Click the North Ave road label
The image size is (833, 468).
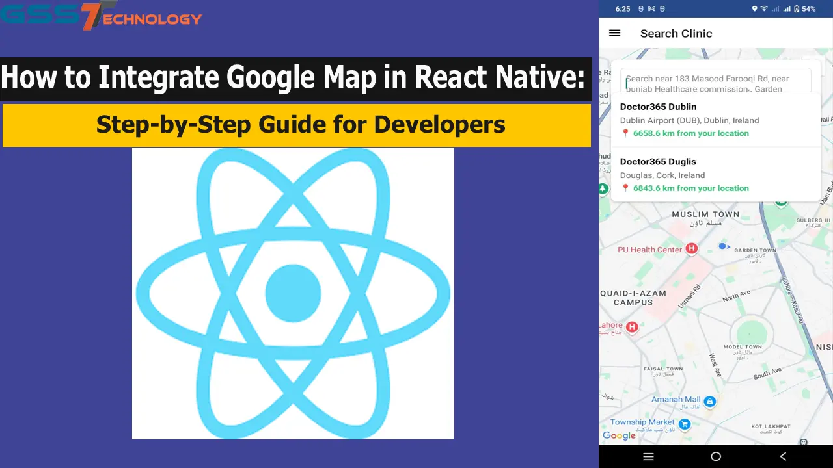736,296
